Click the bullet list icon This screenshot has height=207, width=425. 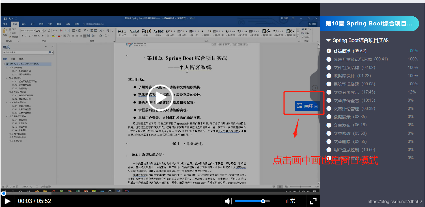(x=73, y=30)
